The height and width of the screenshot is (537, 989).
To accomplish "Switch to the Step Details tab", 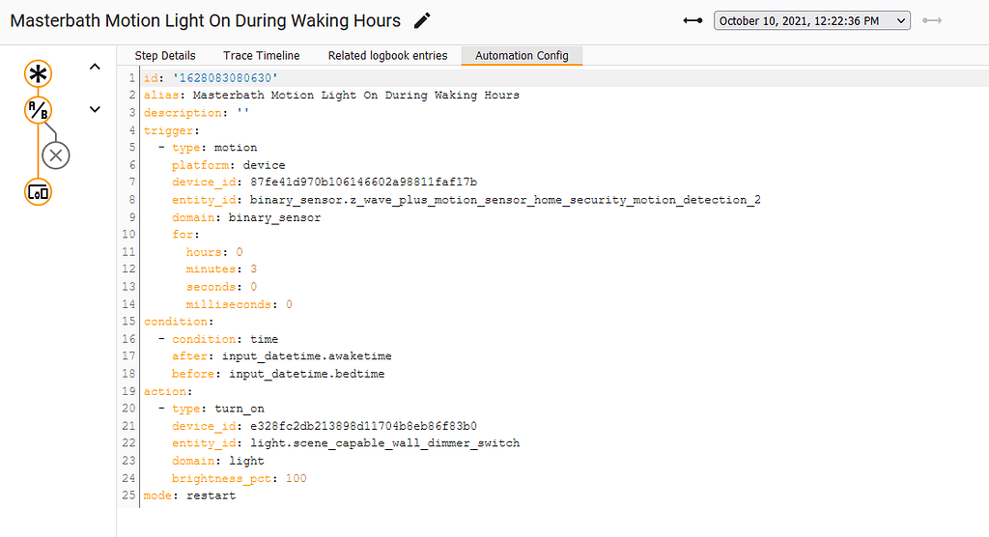I will (x=165, y=55).
